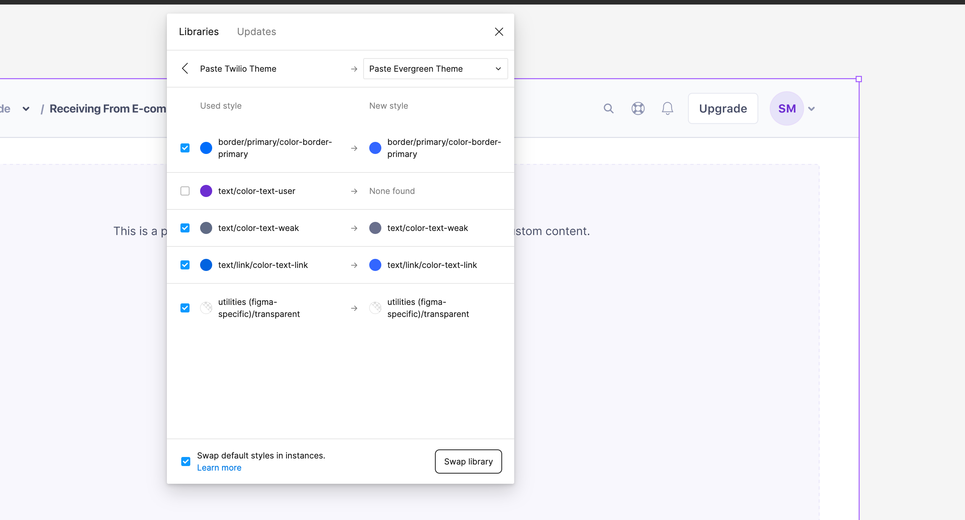
Task: Close the Libraries dialog
Action: (499, 32)
